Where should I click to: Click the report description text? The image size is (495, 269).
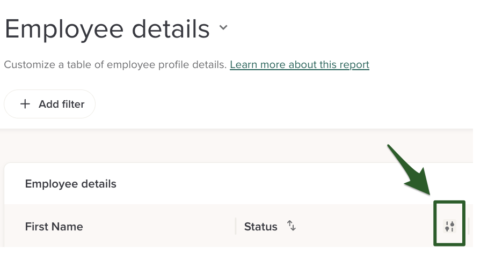pos(115,65)
